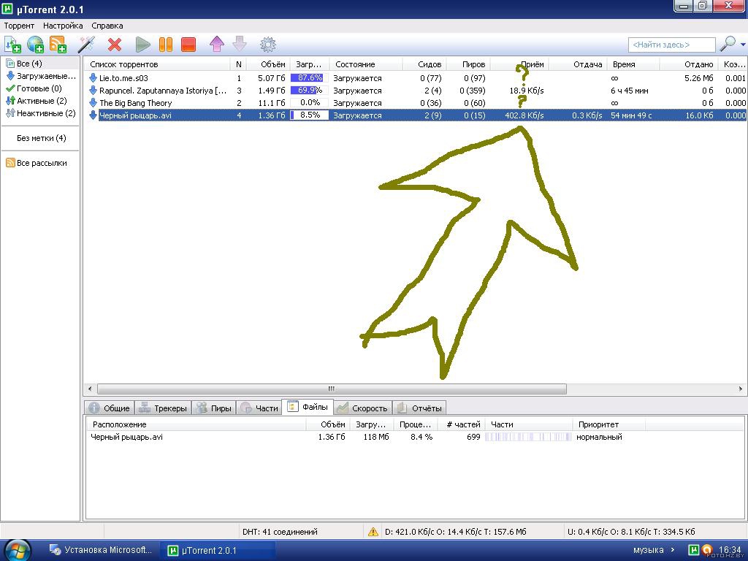
Task: Switch to Установка Microsoft taskbar window
Action: click(101, 550)
